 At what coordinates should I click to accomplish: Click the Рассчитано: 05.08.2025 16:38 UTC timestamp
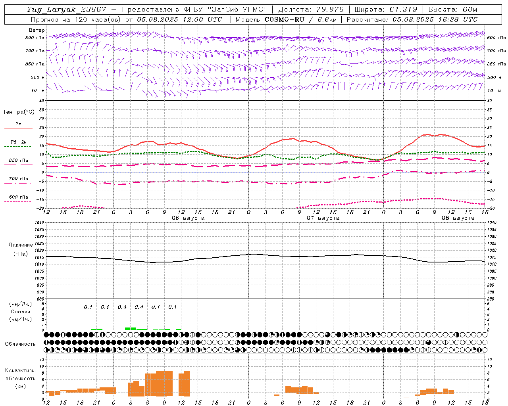(412, 19)
